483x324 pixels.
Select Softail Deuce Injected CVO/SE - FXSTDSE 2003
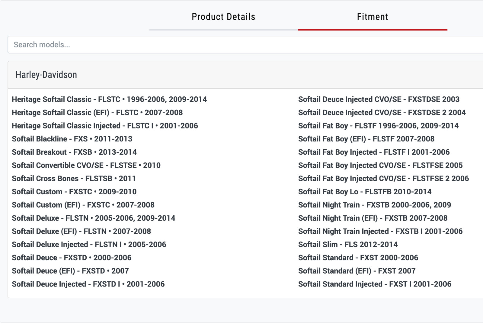click(x=379, y=99)
